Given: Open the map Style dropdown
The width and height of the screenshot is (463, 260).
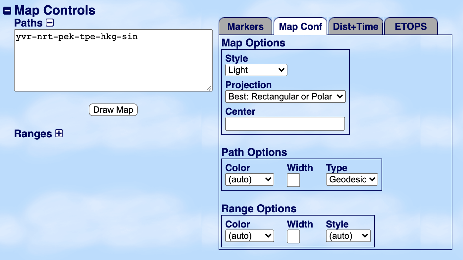Looking at the screenshot, I should [256, 70].
